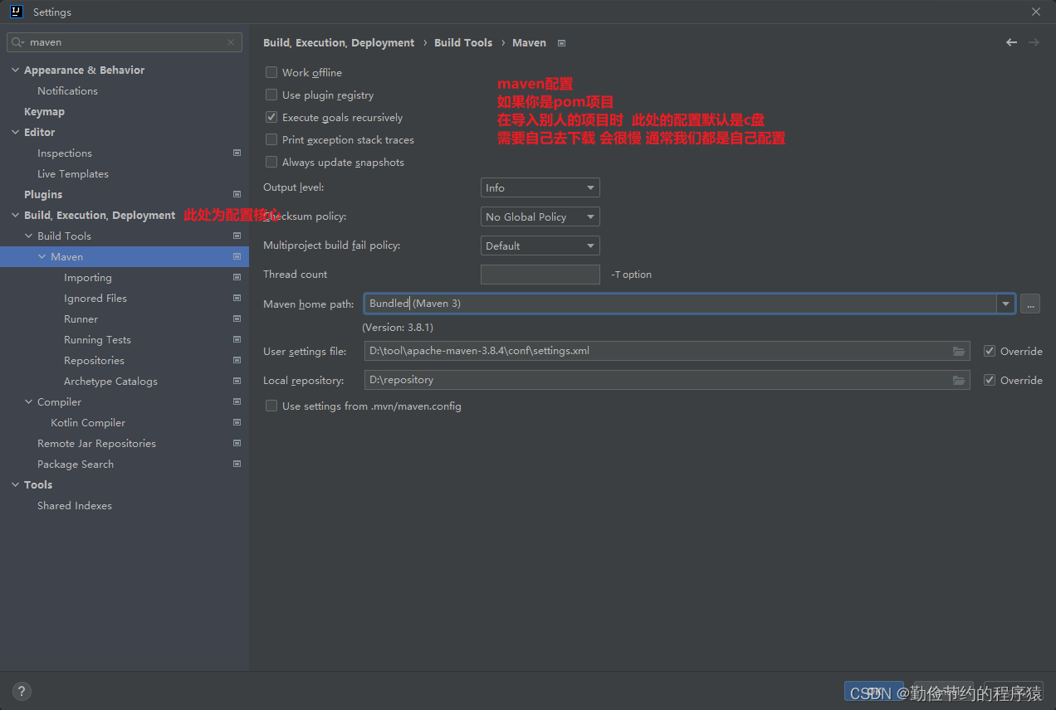Clear the maven search field text

click(x=231, y=42)
